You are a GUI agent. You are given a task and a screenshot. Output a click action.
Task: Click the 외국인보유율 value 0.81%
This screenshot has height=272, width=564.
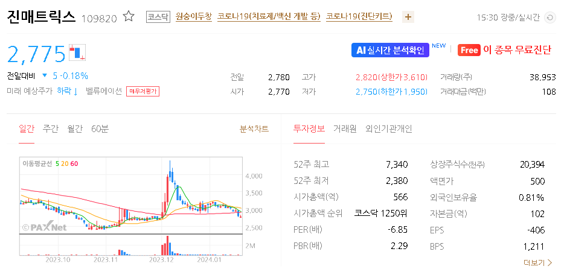pos(531,197)
